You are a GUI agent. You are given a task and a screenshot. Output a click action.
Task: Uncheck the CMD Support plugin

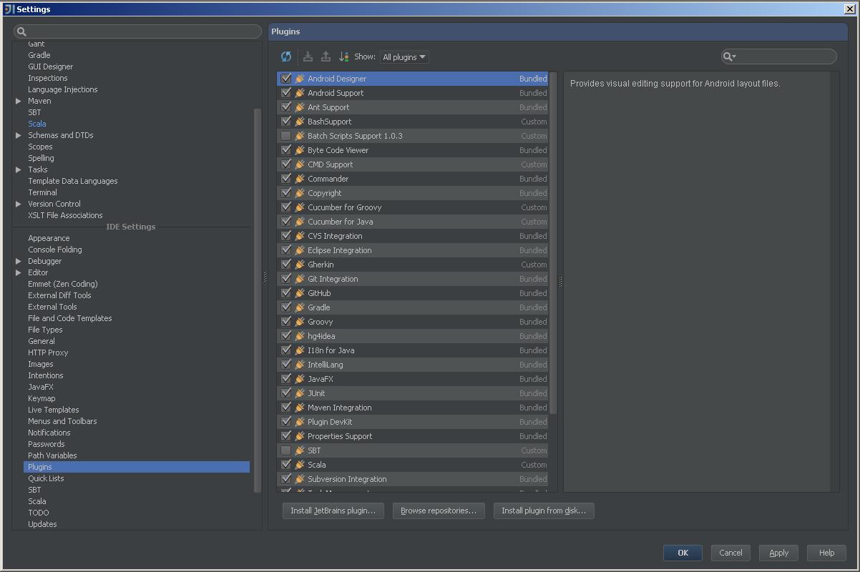(x=286, y=164)
